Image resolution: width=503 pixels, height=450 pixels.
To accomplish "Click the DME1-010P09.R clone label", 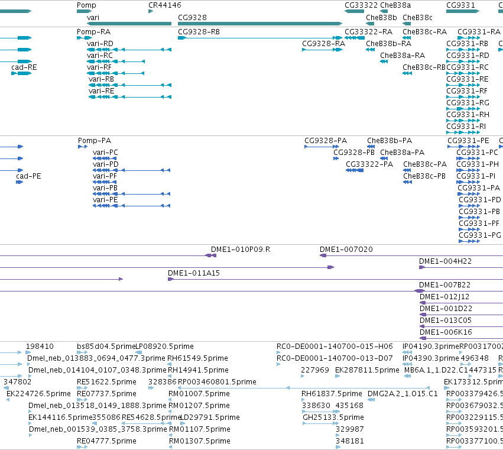I will [x=241, y=250].
